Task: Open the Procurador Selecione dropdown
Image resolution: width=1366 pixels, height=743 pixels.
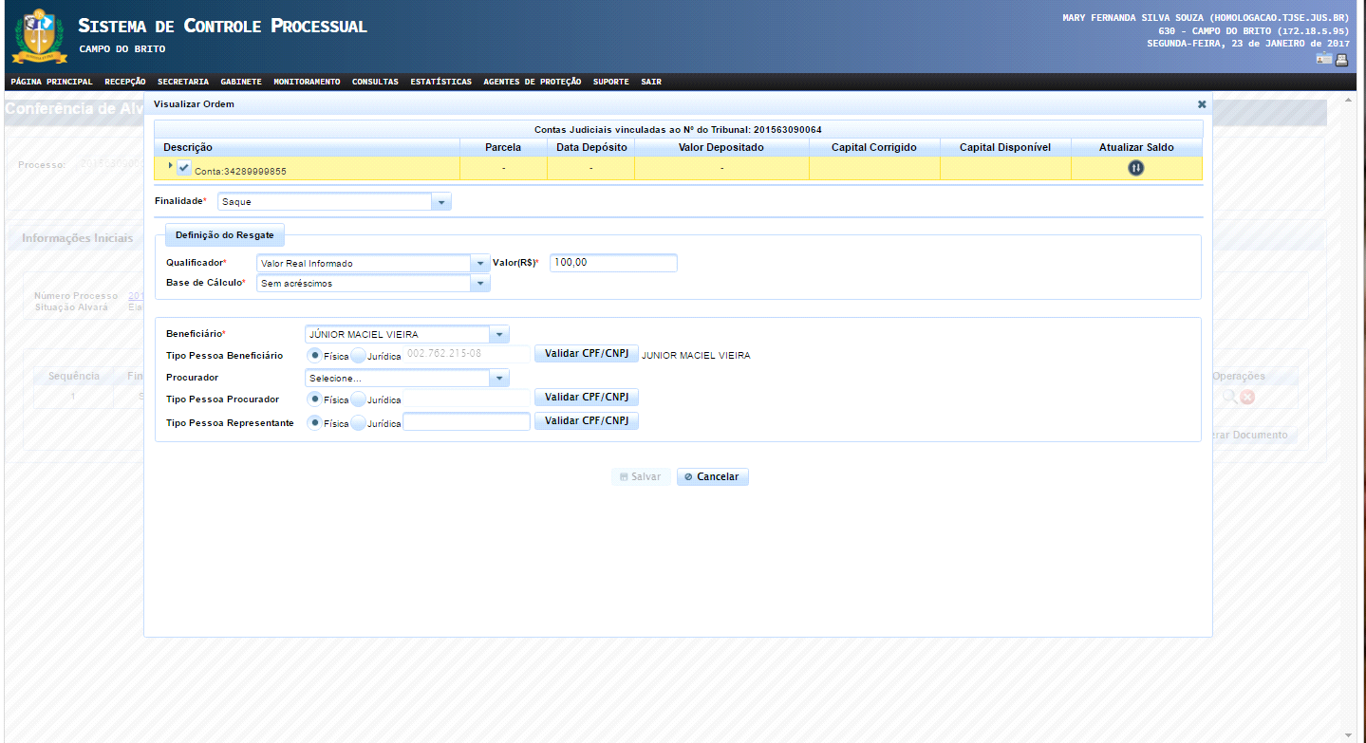Action: click(x=499, y=379)
